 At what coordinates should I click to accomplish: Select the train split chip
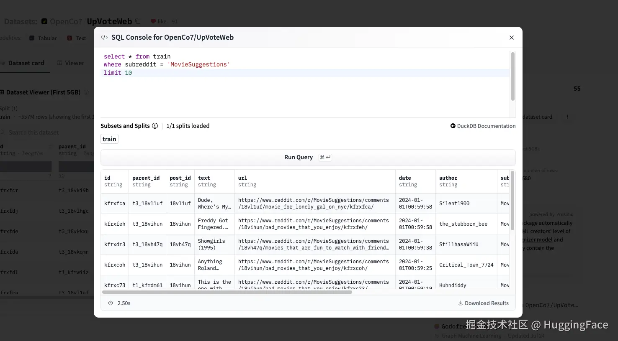(x=109, y=139)
